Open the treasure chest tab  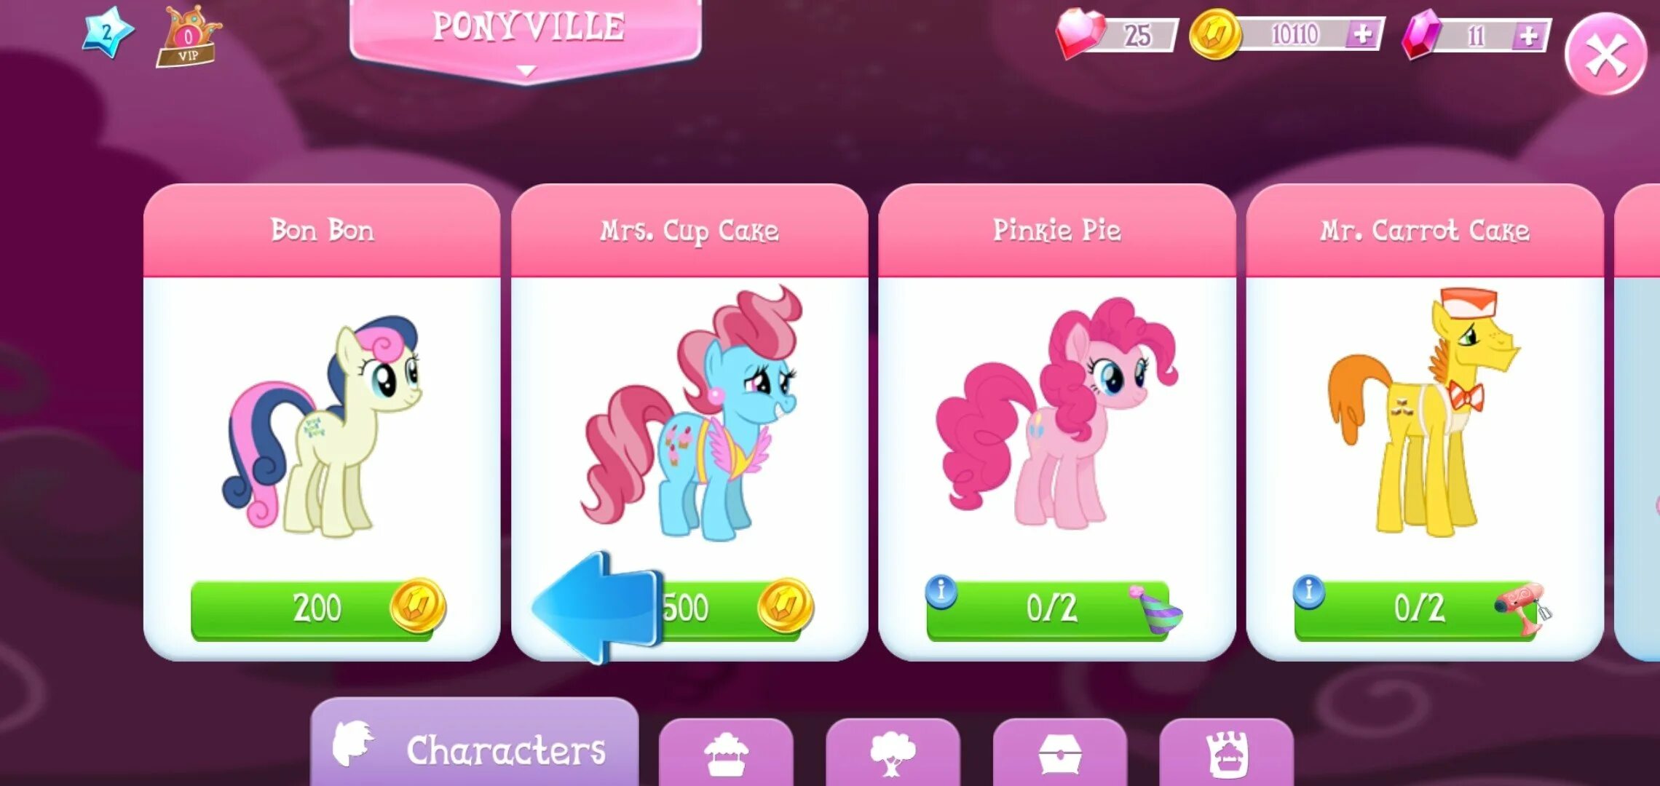(x=1059, y=753)
